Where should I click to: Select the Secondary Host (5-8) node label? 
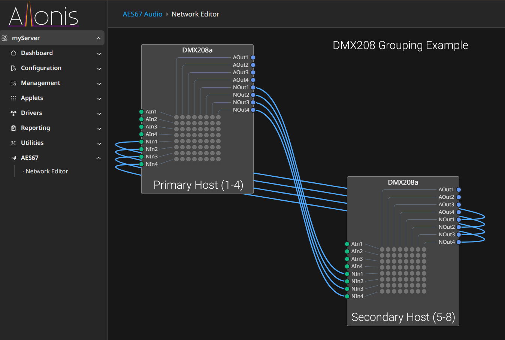(403, 317)
